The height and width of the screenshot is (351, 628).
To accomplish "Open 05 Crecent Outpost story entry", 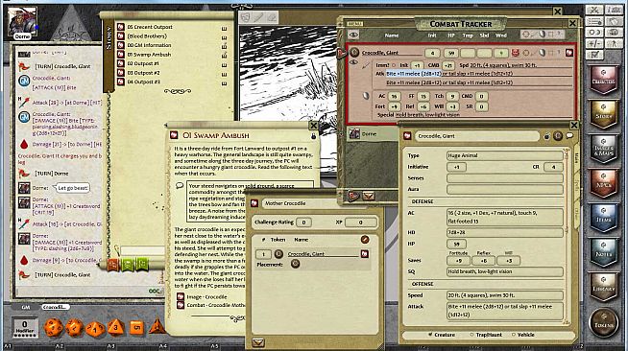I will [150, 27].
